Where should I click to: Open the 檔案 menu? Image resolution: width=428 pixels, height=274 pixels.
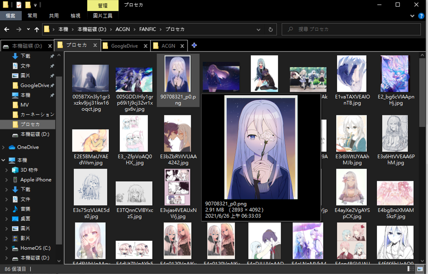pos(10,16)
